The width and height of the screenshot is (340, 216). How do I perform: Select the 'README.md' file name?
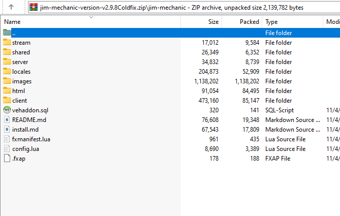(x=29, y=120)
